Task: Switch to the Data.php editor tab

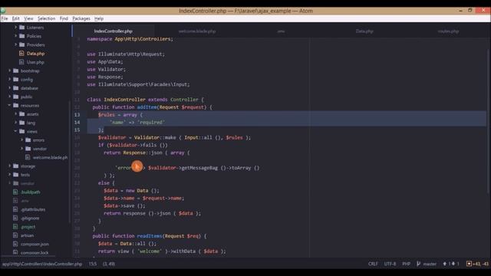Action: click(364, 31)
